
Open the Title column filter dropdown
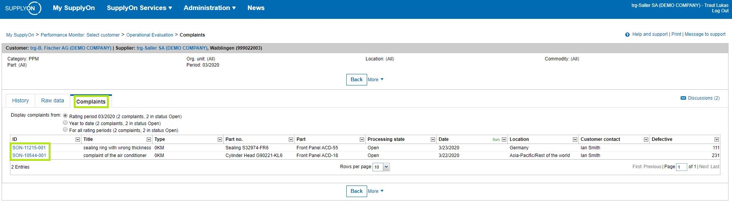[x=149, y=139]
